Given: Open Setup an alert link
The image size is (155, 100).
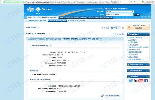Looking at the screenshot, I should click(x=133, y=45).
